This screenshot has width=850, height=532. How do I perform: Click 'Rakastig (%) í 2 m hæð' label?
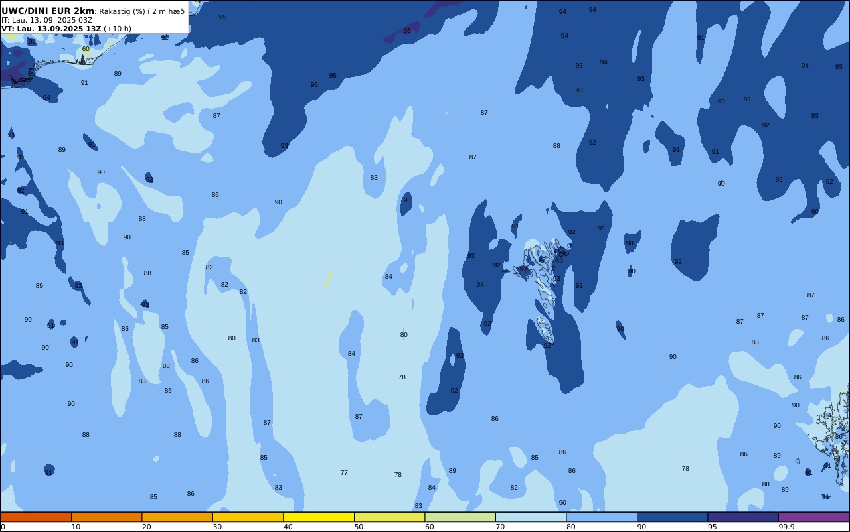pos(142,11)
